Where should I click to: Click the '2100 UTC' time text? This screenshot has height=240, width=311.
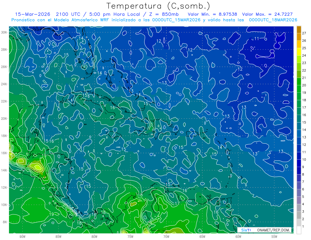pos(68,14)
